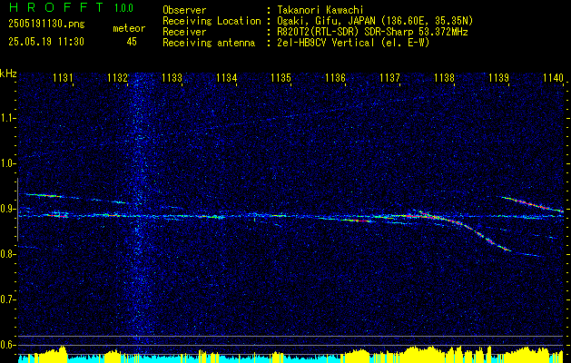Click time marker 1131
Image resolution: width=571 pixels, height=363 pixels.
63,77
